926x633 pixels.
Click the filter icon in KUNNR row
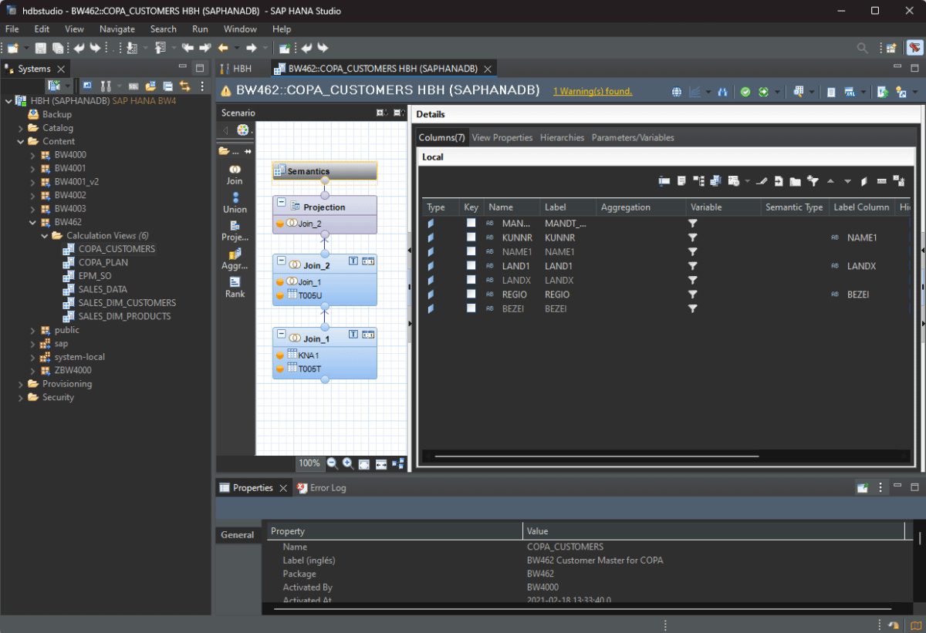pos(693,238)
